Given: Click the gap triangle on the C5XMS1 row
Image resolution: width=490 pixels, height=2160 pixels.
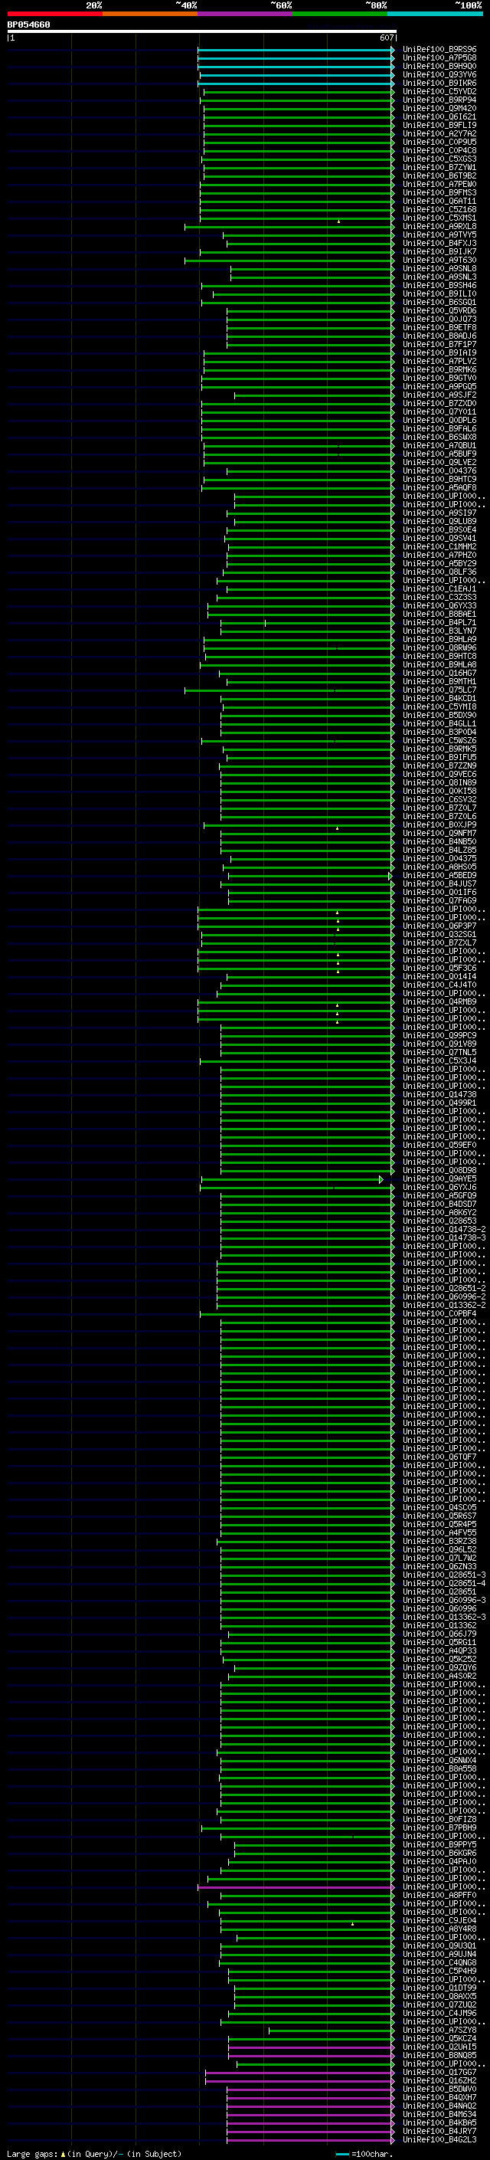Looking at the screenshot, I should pos(338,221).
